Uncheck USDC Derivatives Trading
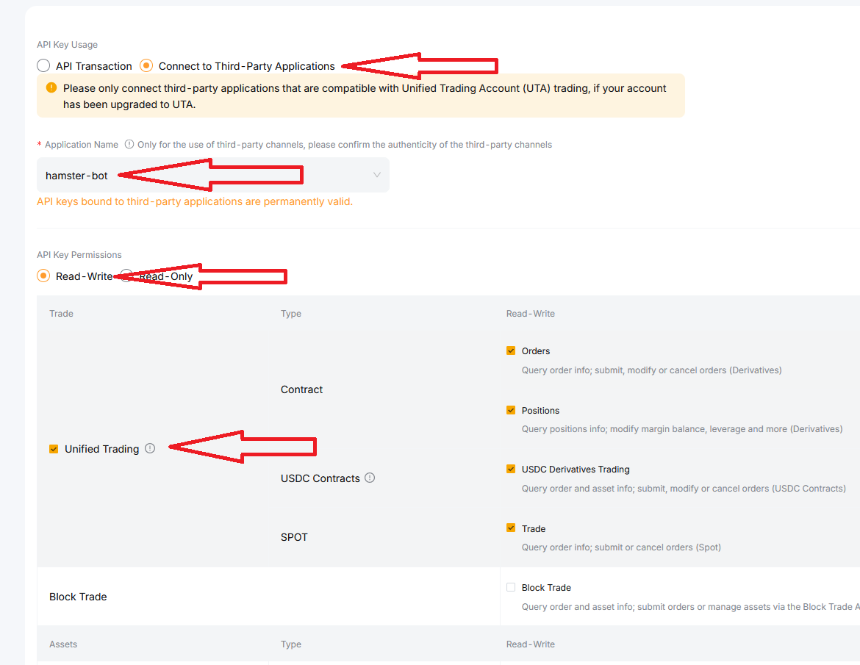Image resolution: width=860 pixels, height=665 pixels. point(510,469)
